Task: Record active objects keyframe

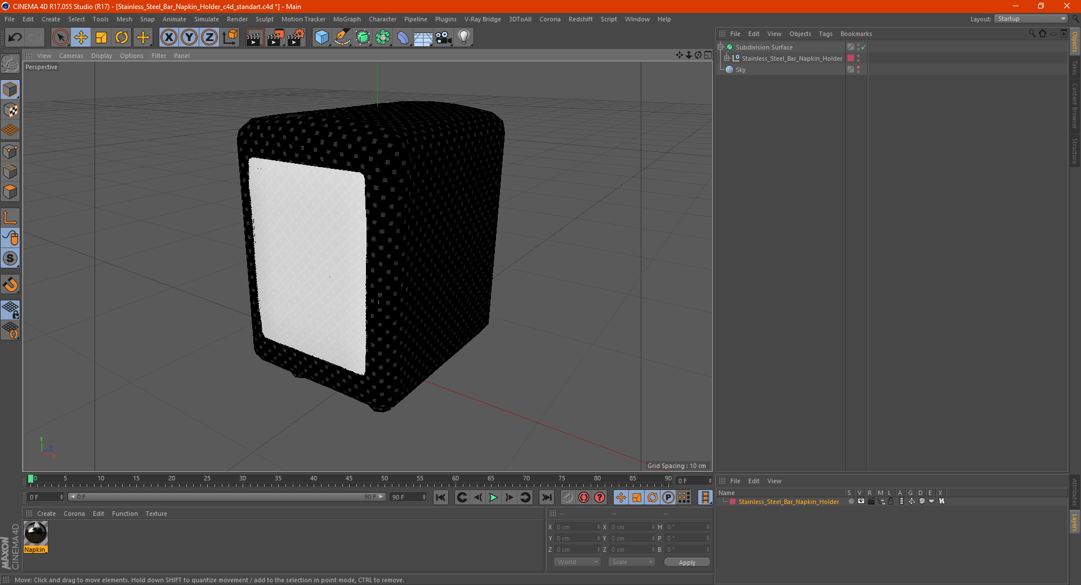Action: 568,497
